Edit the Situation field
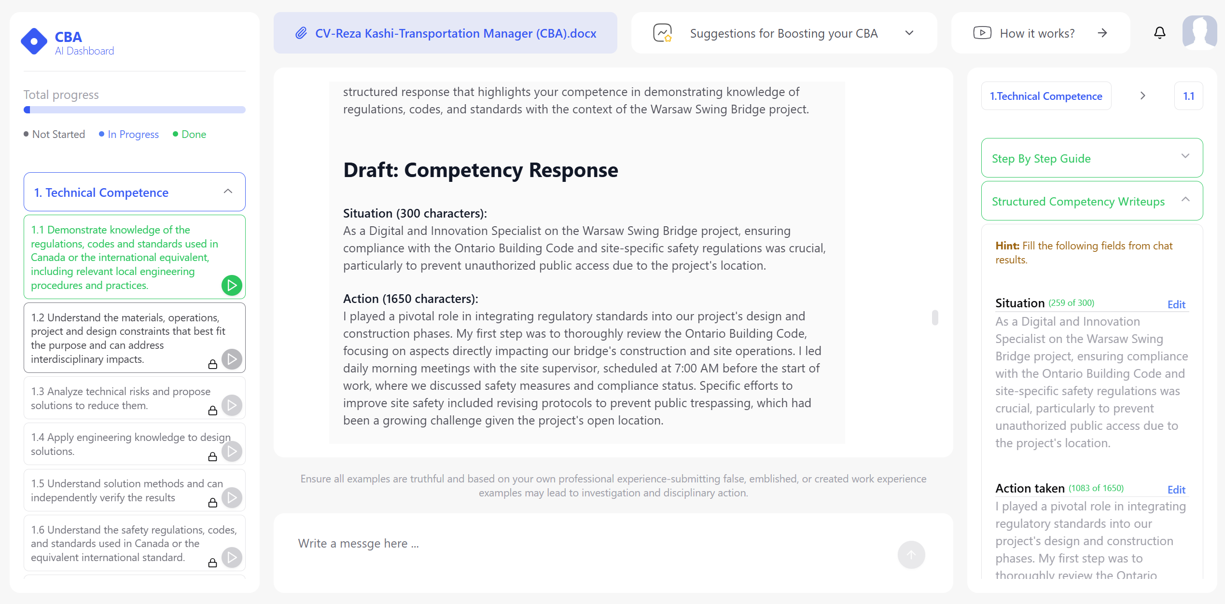The width and height of the screenshot is (1225, 604). (x=1176, y=304)
